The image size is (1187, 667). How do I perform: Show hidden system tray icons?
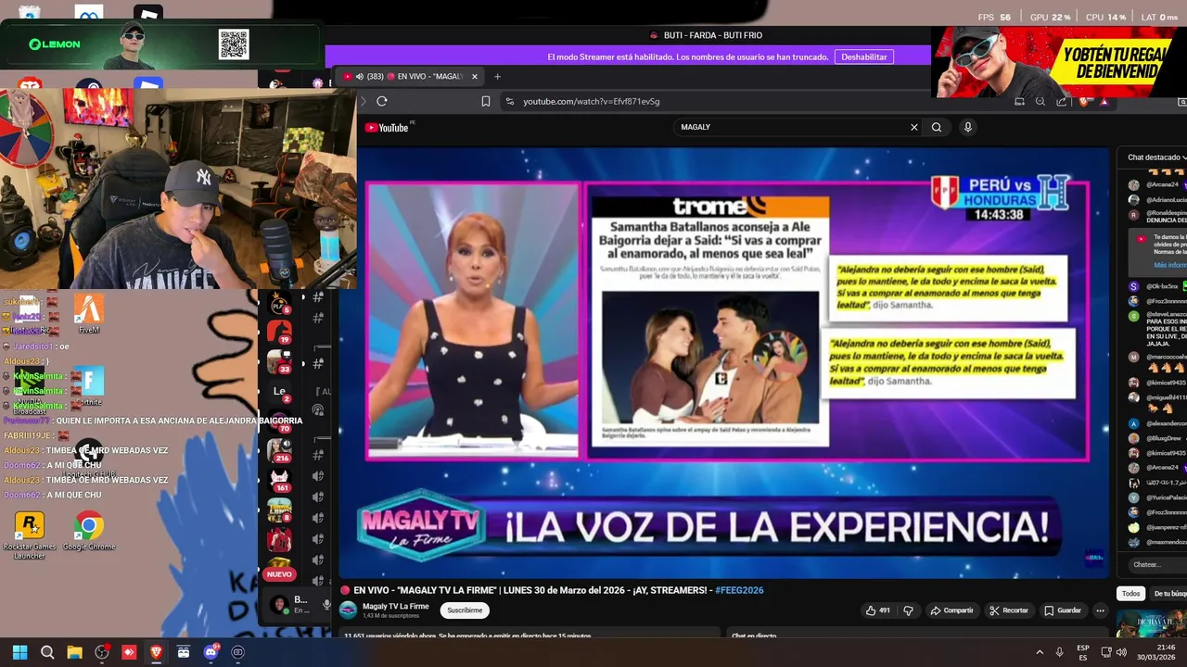coord(1039,652)
